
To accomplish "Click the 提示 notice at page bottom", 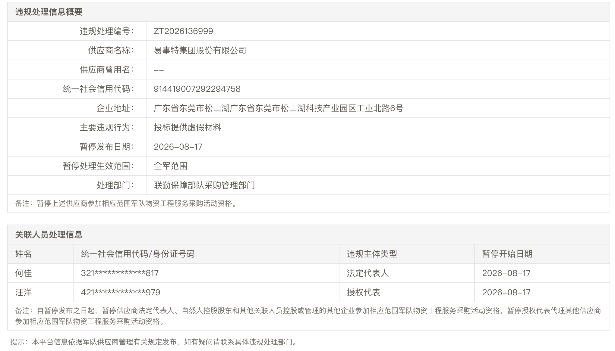I will tap(154, 342).
